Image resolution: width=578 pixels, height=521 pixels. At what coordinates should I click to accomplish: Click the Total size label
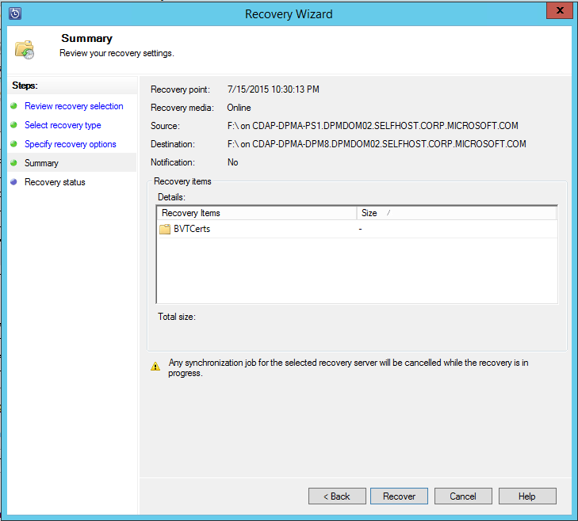[x=177, y=317]
